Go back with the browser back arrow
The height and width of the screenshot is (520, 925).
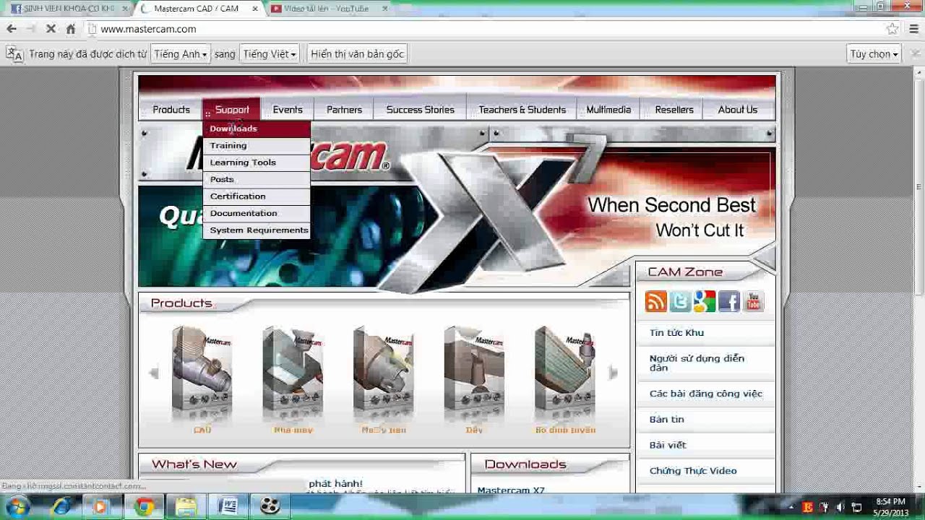tap(12, 29)
